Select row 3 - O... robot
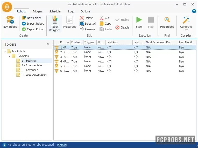This screenshot has width=198, height=148. pyautogui.click(x=125, y=57)
